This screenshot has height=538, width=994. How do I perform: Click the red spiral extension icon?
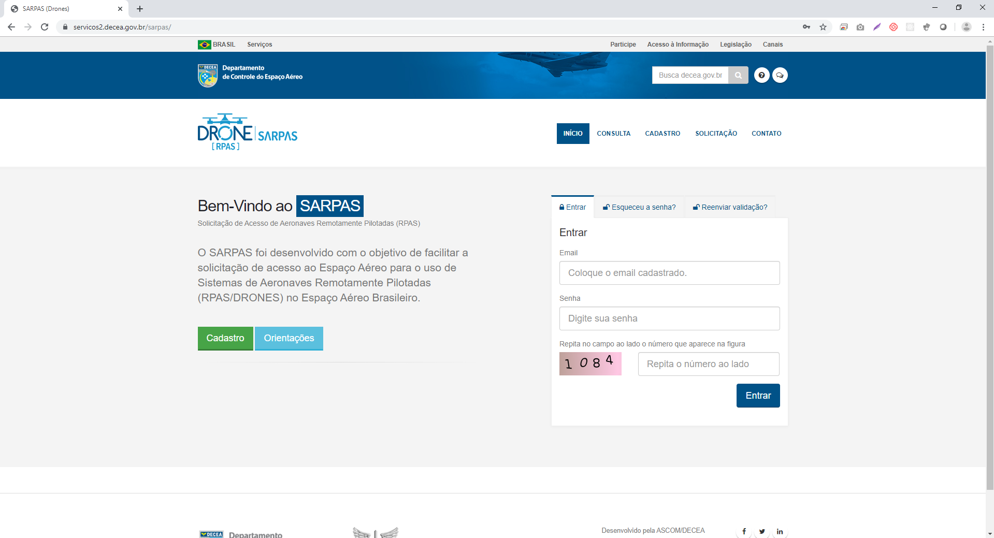[894, 27]
